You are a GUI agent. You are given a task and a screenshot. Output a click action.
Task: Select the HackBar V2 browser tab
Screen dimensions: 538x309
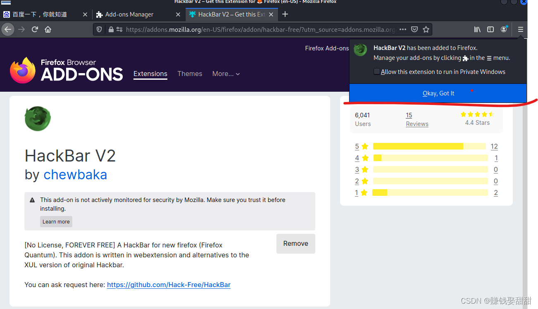coord(231,14)
